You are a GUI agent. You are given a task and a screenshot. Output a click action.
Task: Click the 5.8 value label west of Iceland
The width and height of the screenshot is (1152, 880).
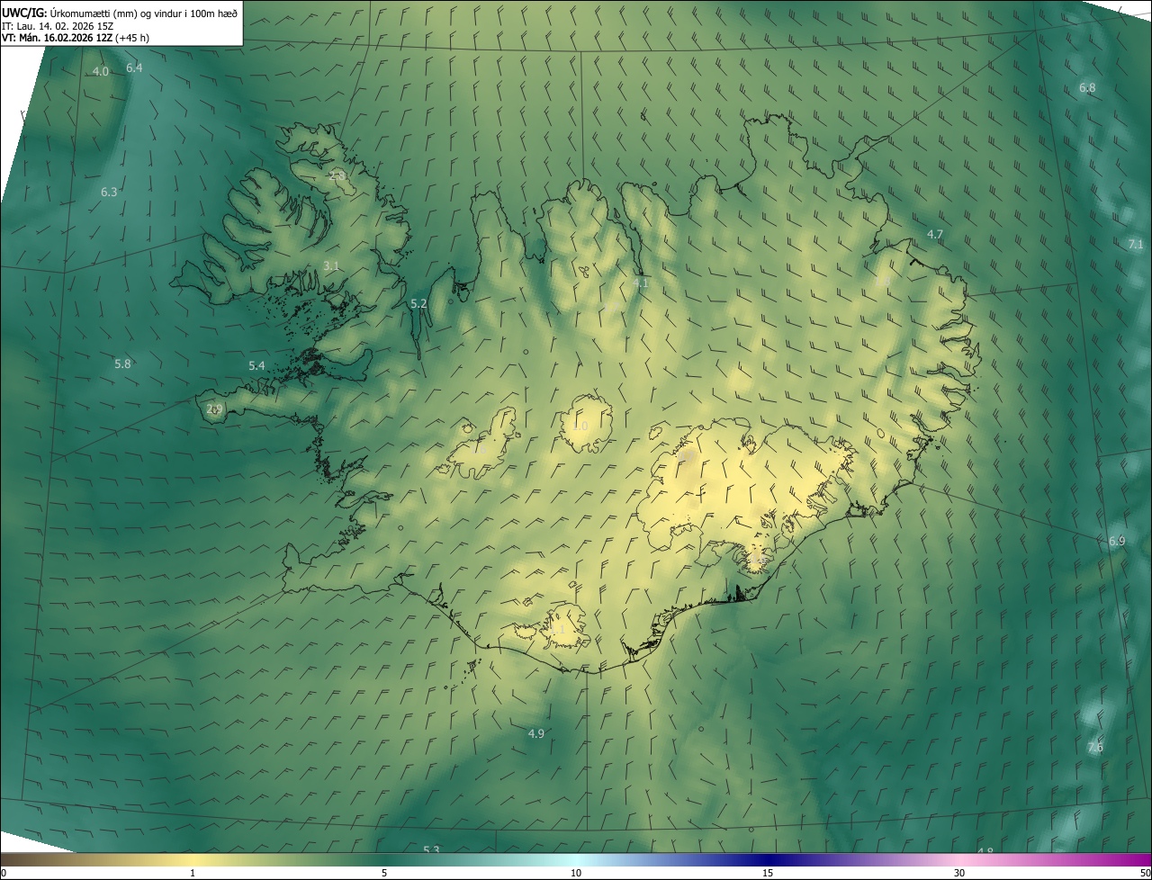(122, 364)
